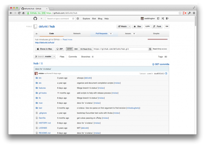The height and width of the screenshot is (146, 205).
Task: Open browser home page icon
Action: coord(23,13)
